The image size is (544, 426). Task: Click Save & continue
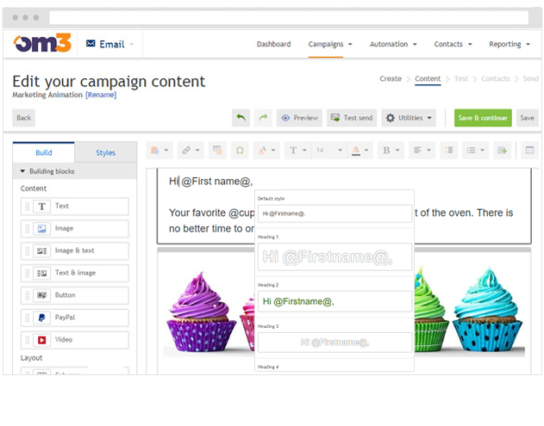pyautogui.click(x=483, y=118)
